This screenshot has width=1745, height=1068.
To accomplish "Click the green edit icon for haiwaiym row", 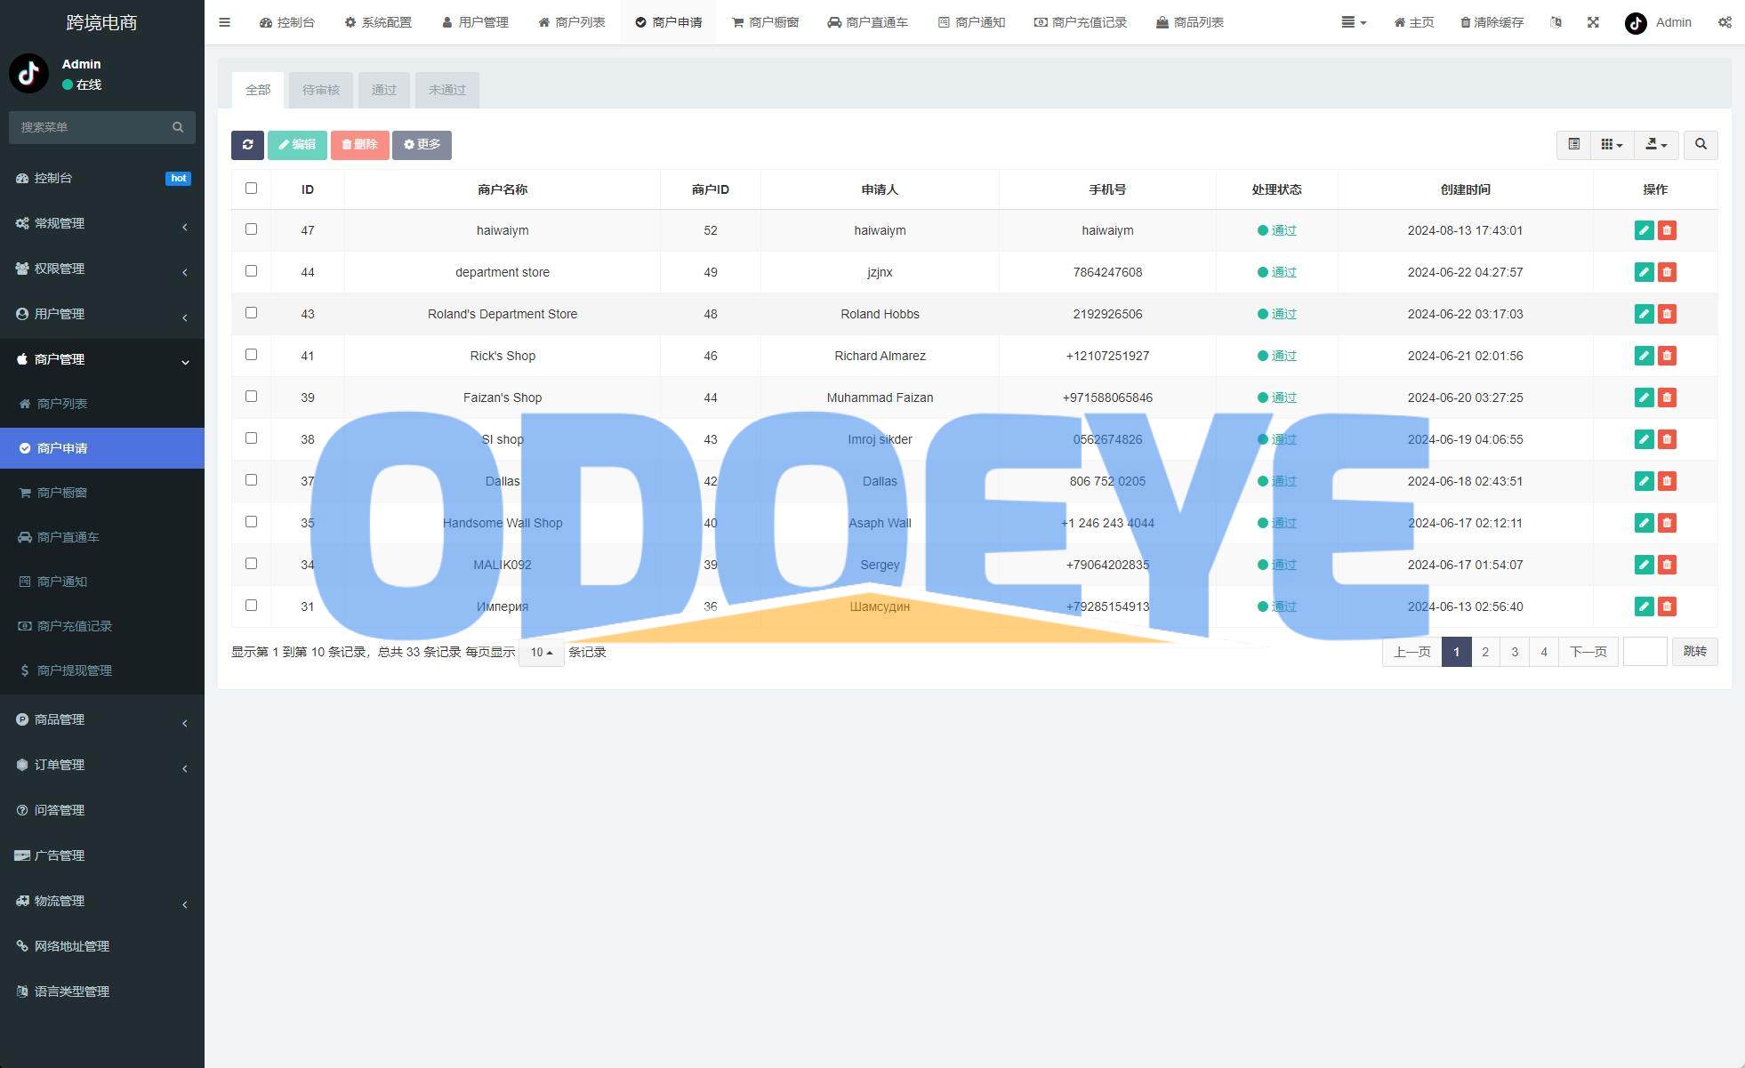I will (1644, 230).
